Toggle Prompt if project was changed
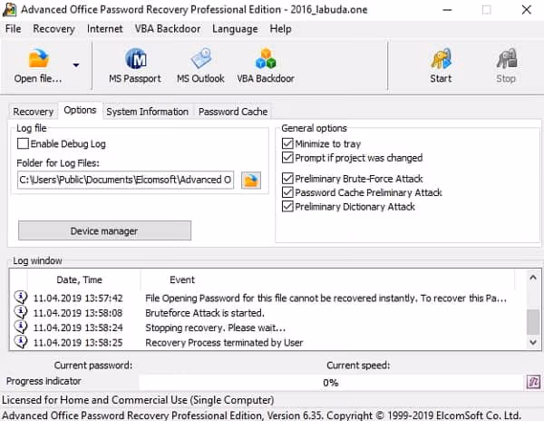Screen dimensions: 544x421 [x=287, y=158]
